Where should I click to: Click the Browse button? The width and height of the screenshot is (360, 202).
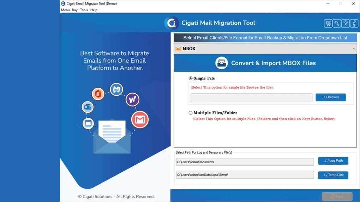click(330, 97)
